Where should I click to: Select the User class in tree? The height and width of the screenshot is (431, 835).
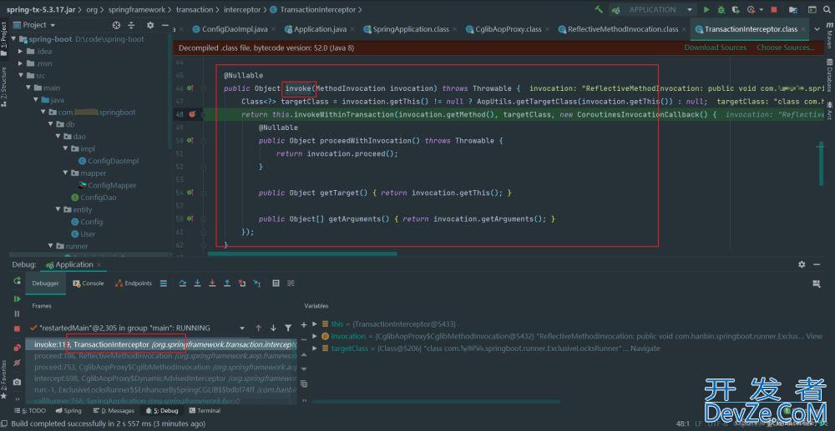pos(83,233)
